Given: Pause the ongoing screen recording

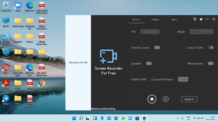Looking at the screenshot, I should point(166,99).
